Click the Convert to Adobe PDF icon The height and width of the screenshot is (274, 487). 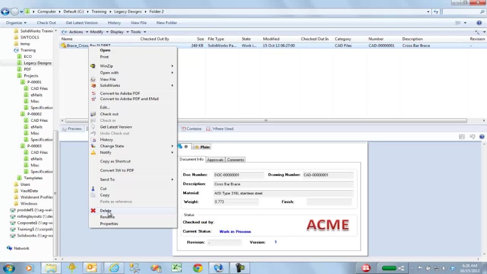(93, 93)
